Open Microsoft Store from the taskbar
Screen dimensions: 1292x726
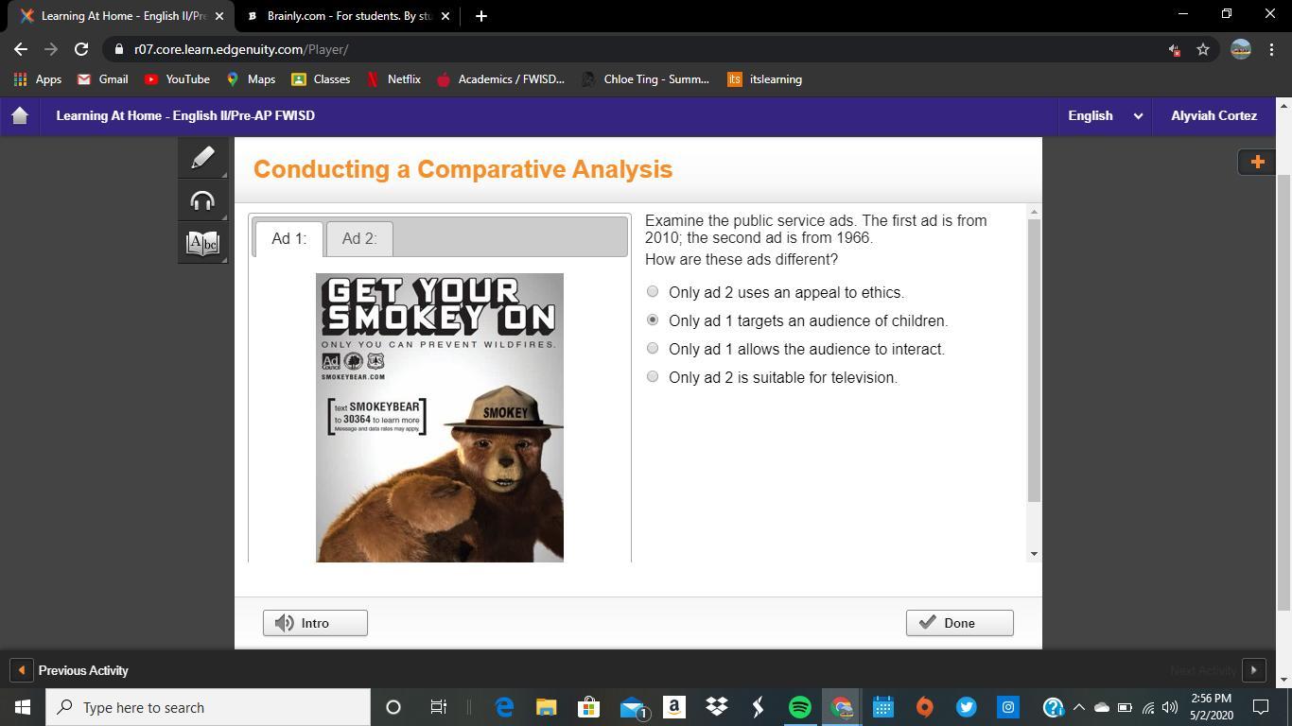pos(588,707)
